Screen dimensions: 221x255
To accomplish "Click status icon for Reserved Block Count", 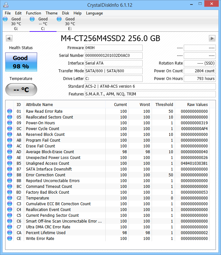I will [x=10, y=134].
